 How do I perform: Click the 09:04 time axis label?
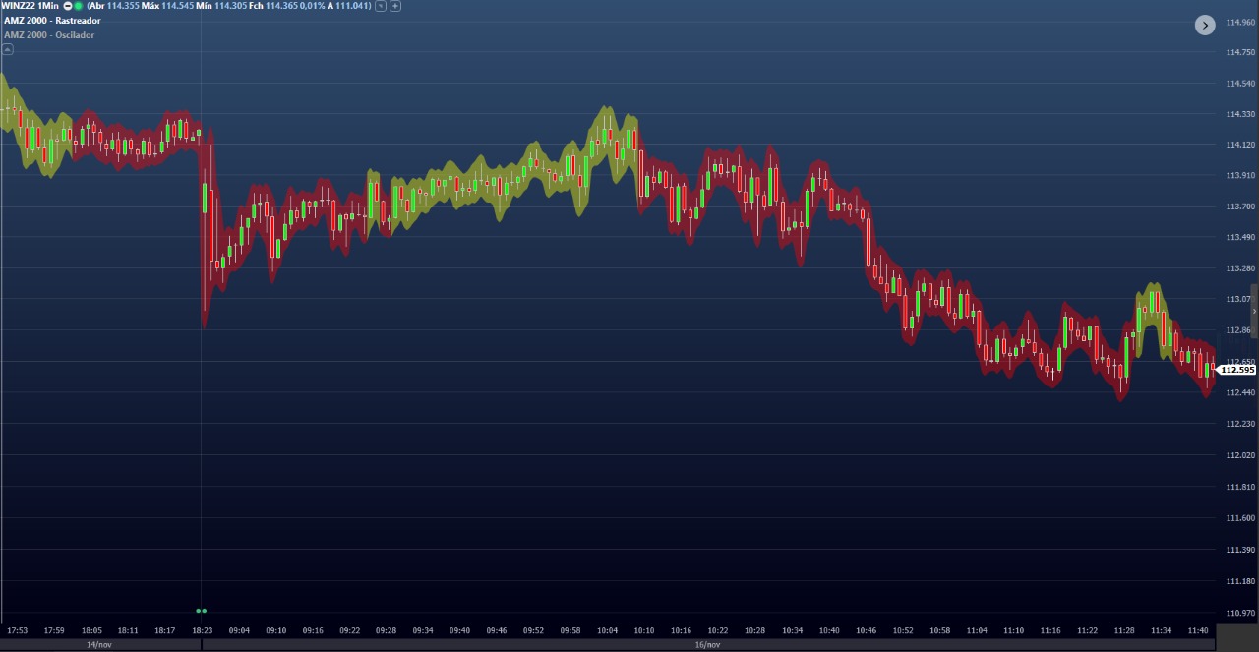click(x=239, y=630)
